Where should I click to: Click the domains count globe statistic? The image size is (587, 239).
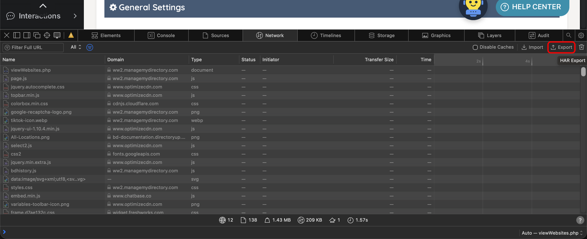click(x=226, y=220)
